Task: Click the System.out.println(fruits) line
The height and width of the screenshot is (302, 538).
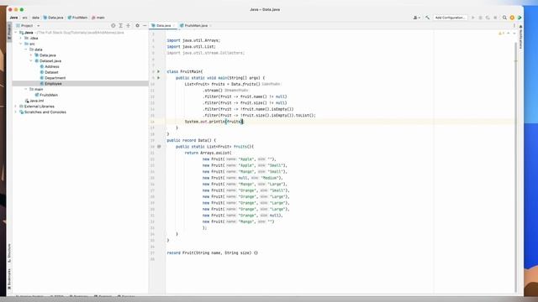Action: (214, 122)
